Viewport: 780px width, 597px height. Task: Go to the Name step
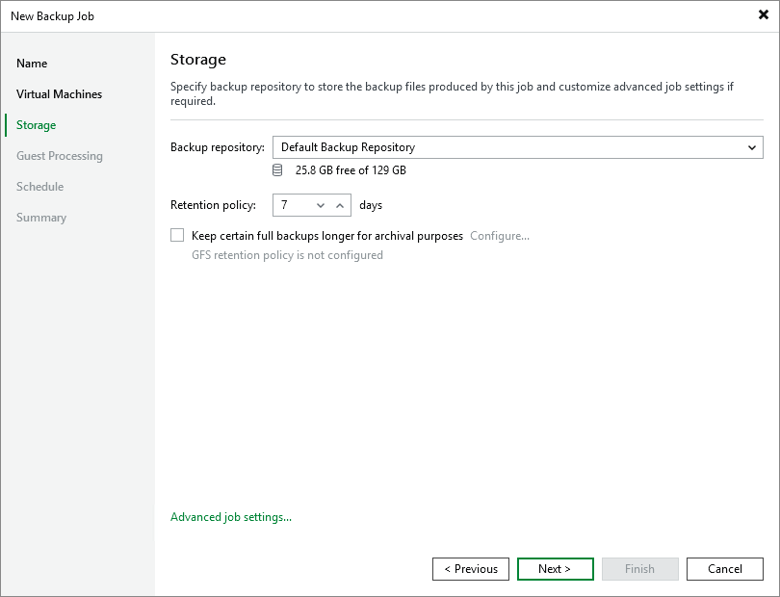(32, 64)
